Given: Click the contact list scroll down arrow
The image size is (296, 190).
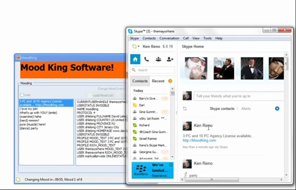Looking at the screenshot, I should click(172, 157).
